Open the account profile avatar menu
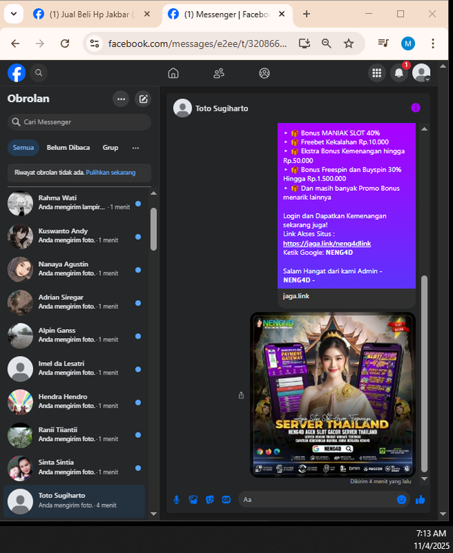The width and height of the screenshot is (453, 553). [x=421, y=73]
